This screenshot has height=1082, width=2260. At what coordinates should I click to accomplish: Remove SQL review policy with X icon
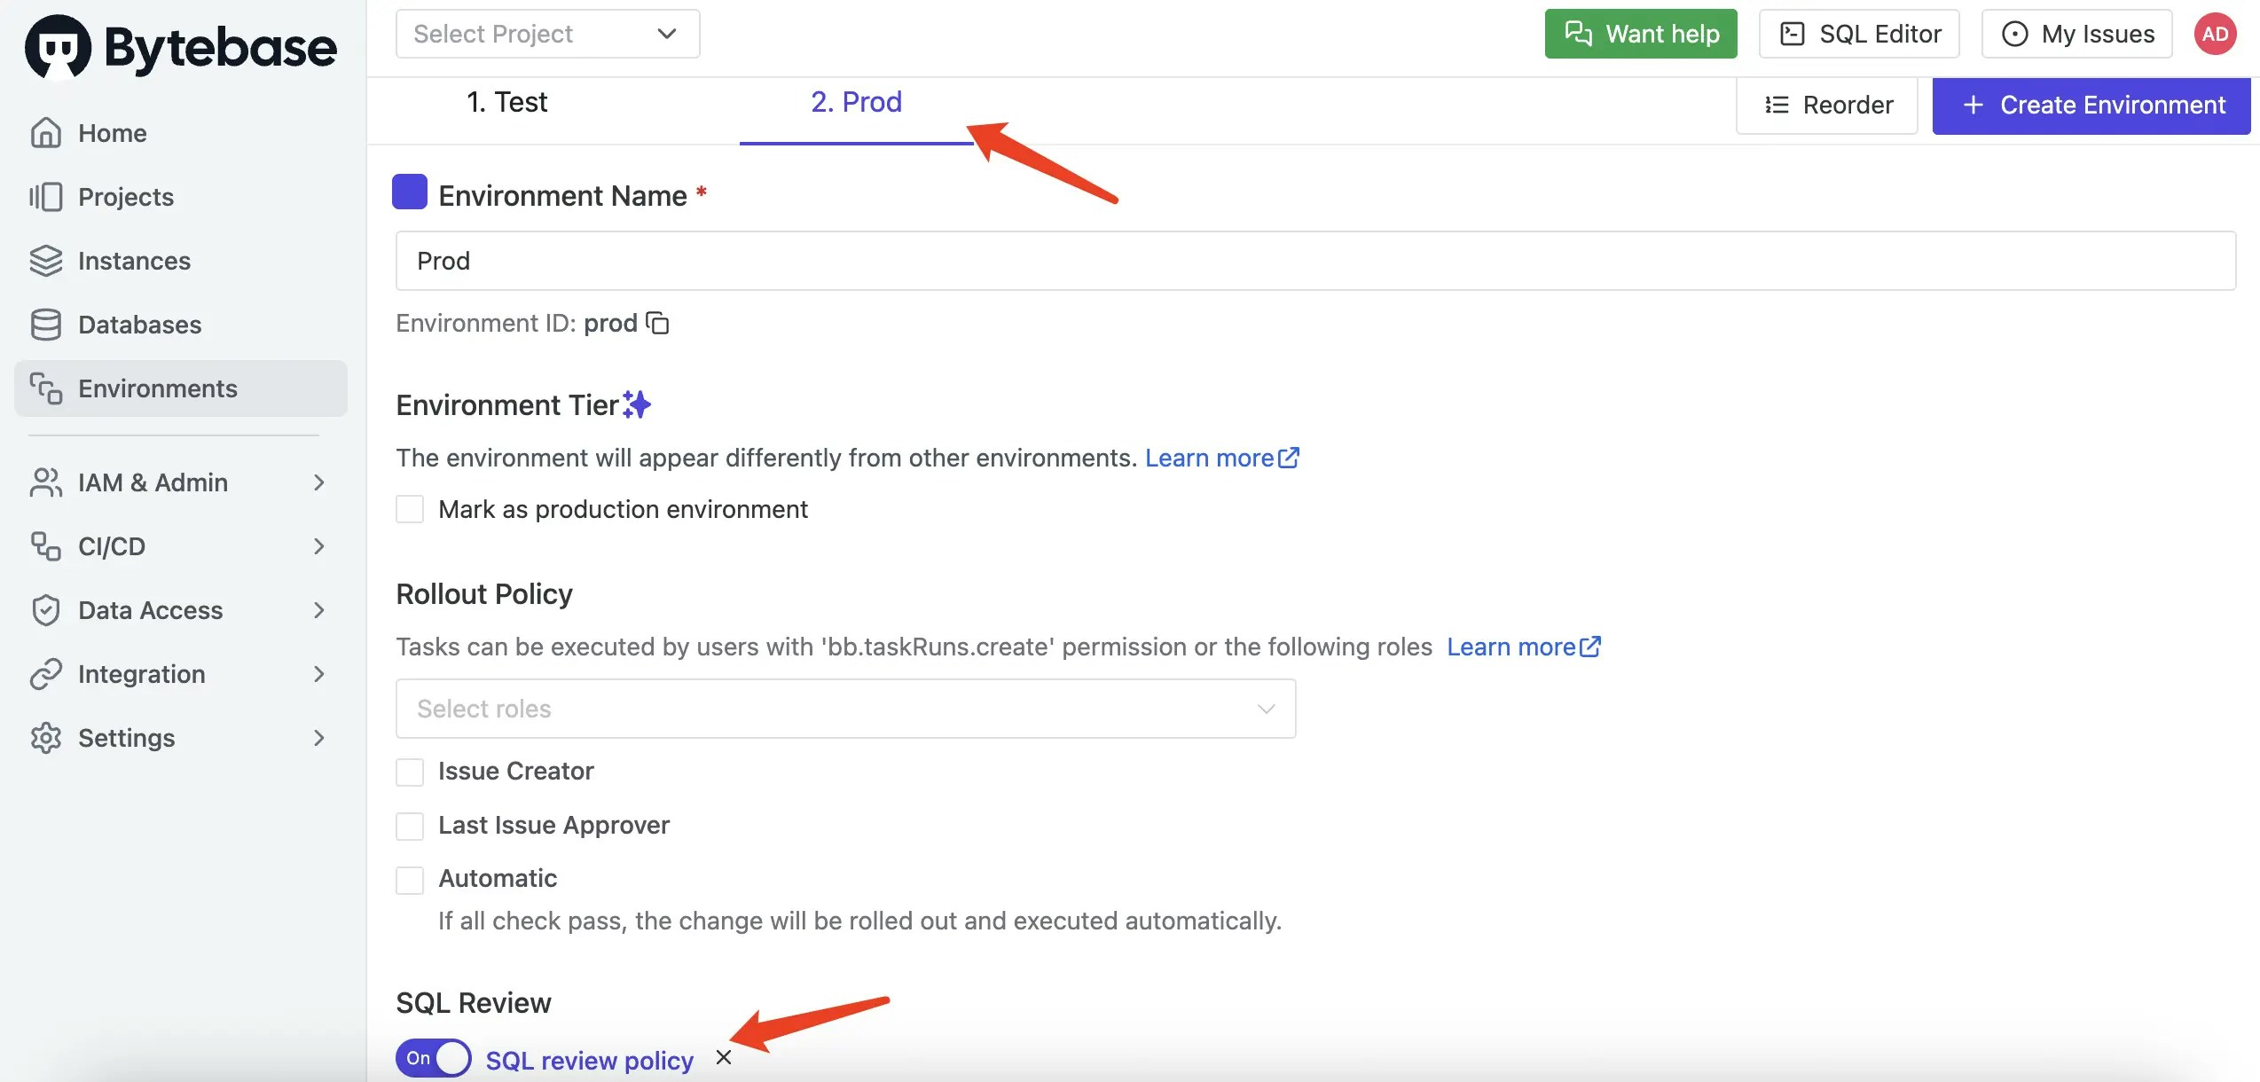pyautogui.click(x=724, y=1057)
